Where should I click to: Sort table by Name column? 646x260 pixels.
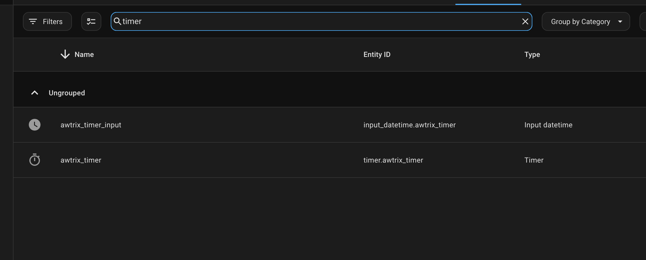click(x=84, y=55)
